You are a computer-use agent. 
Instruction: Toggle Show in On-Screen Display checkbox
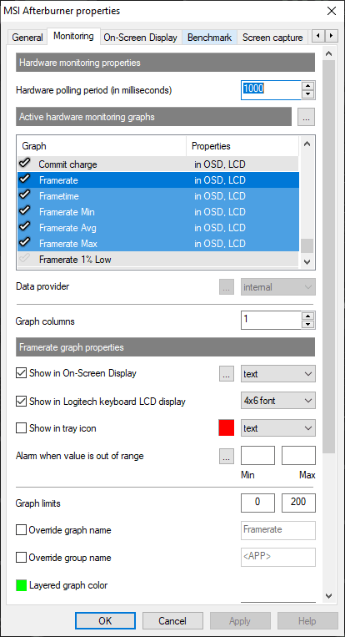coord(21,373)
